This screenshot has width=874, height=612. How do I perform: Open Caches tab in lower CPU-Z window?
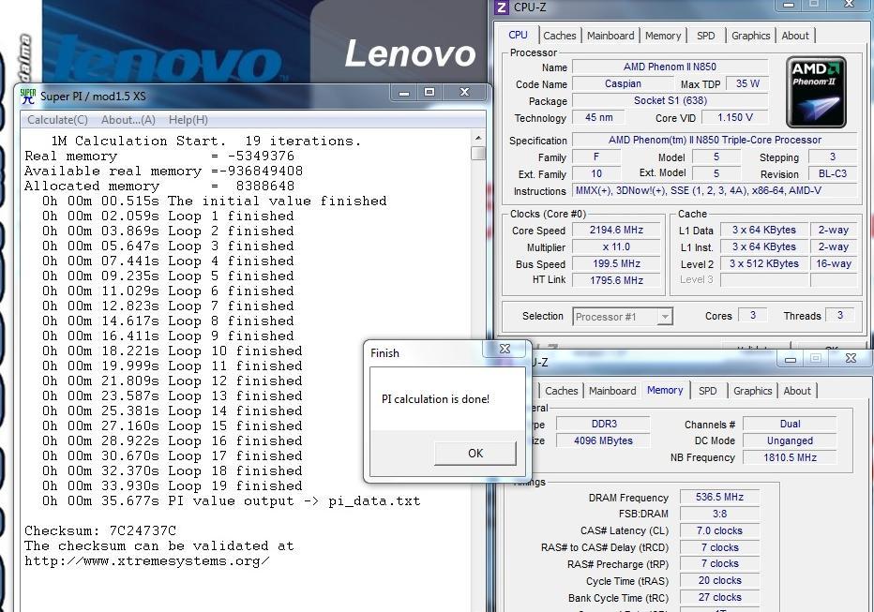click(562, 391)
